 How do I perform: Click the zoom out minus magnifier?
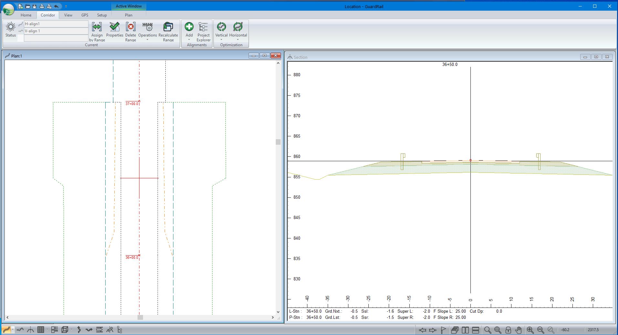(541, 330)
